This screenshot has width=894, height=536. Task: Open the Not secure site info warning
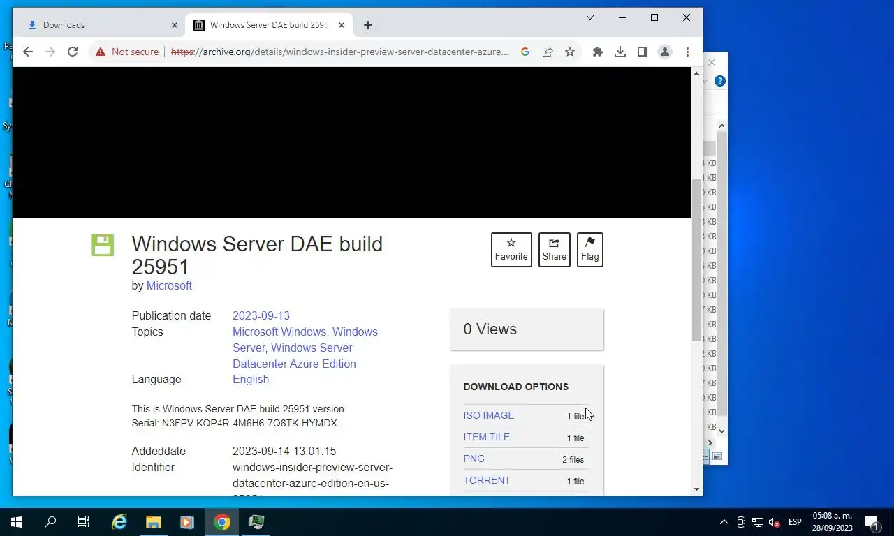pyautogui.click(x=127, y=52)
